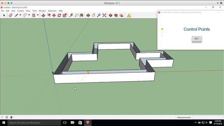Choose the Eraser tool
Viewport: 224px width, 126px height.
(x=10, y=15)
